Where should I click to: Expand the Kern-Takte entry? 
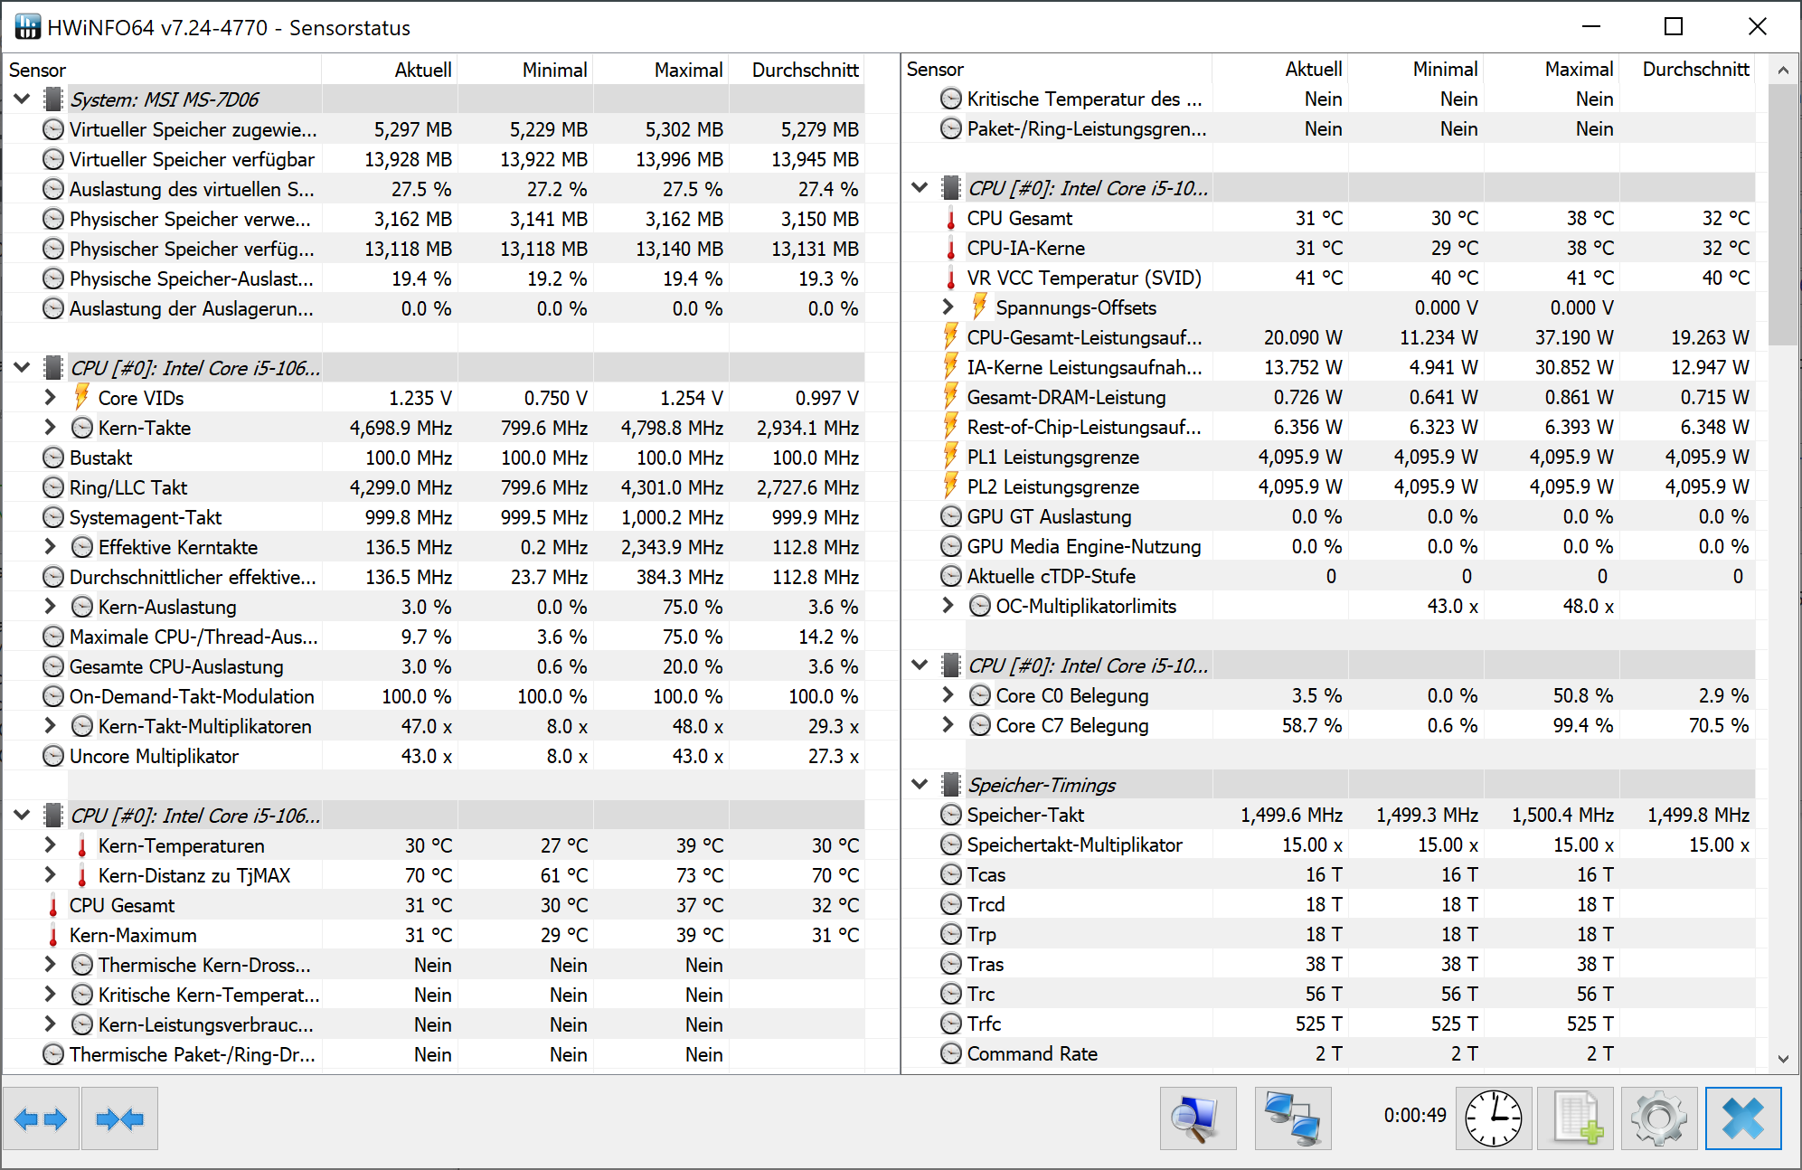click(51, 427)
